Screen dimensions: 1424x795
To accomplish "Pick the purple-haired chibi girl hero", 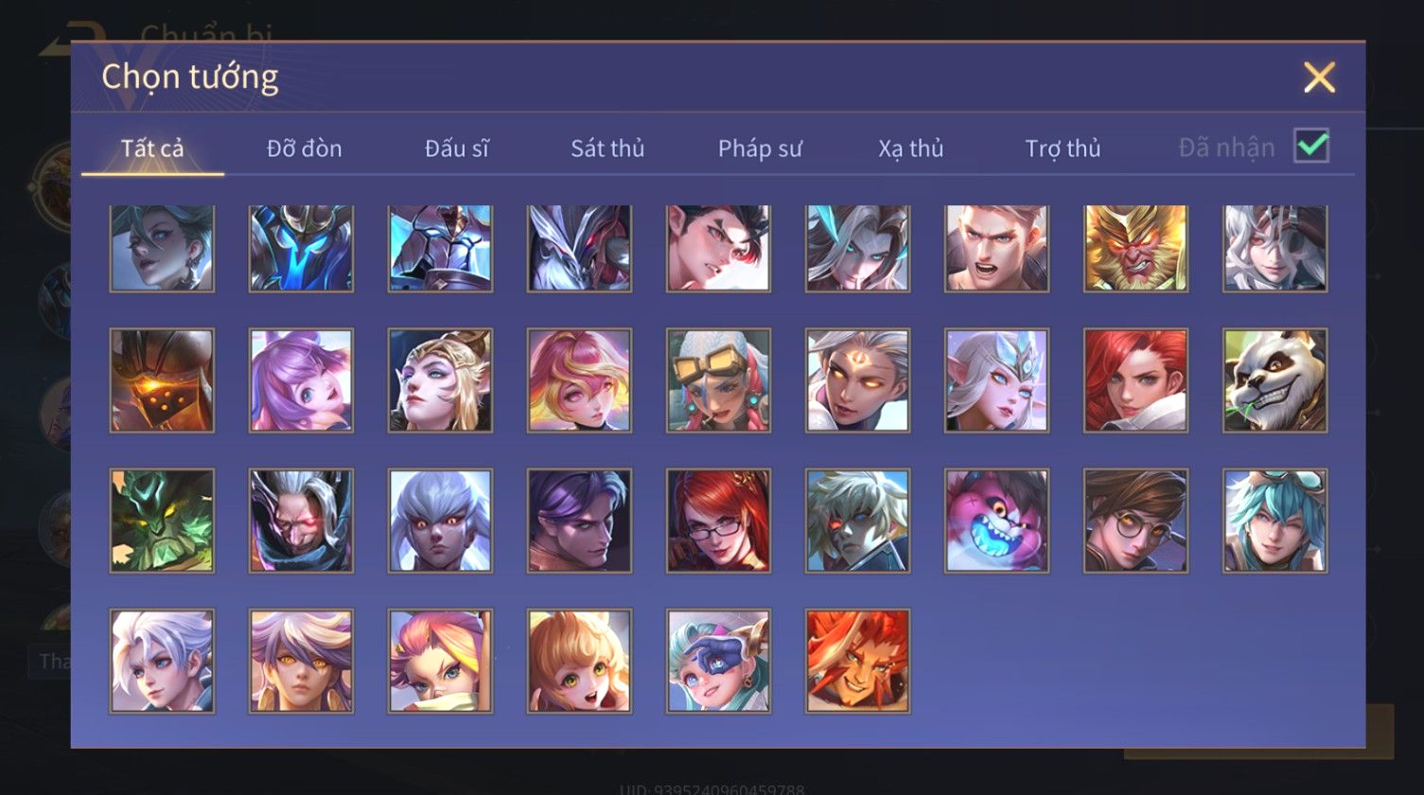I will point(301,380).
